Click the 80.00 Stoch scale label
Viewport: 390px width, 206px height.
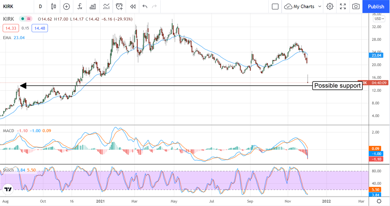[x=376, y=171]
